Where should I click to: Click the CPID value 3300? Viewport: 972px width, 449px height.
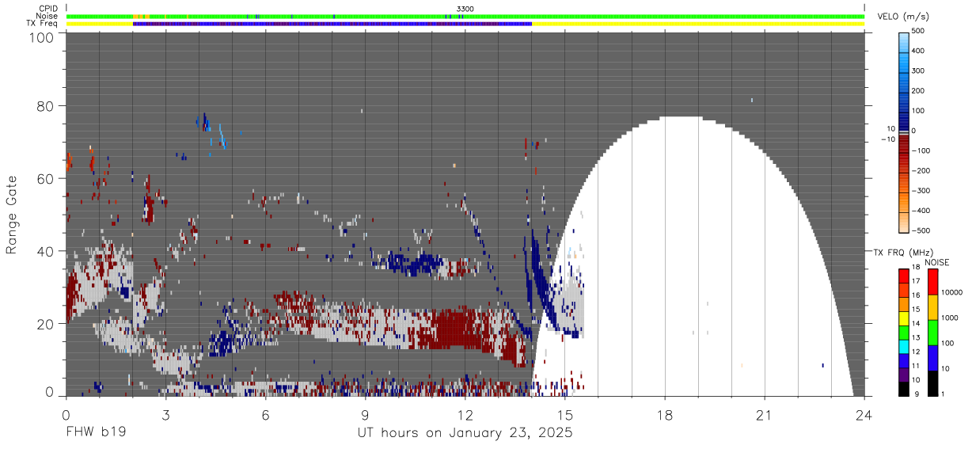click(x=465, y=9)
